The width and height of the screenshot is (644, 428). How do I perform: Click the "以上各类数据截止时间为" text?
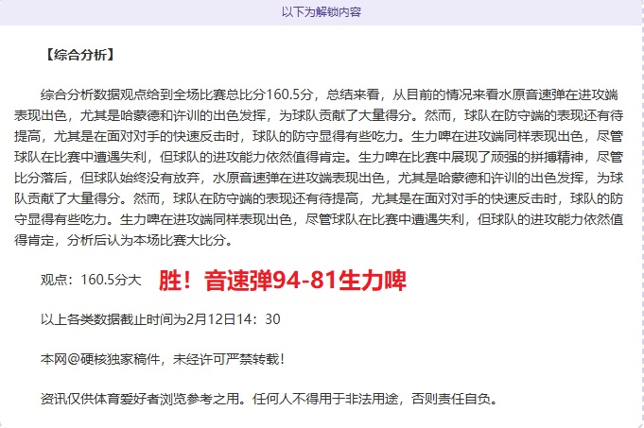coord(113,319)
